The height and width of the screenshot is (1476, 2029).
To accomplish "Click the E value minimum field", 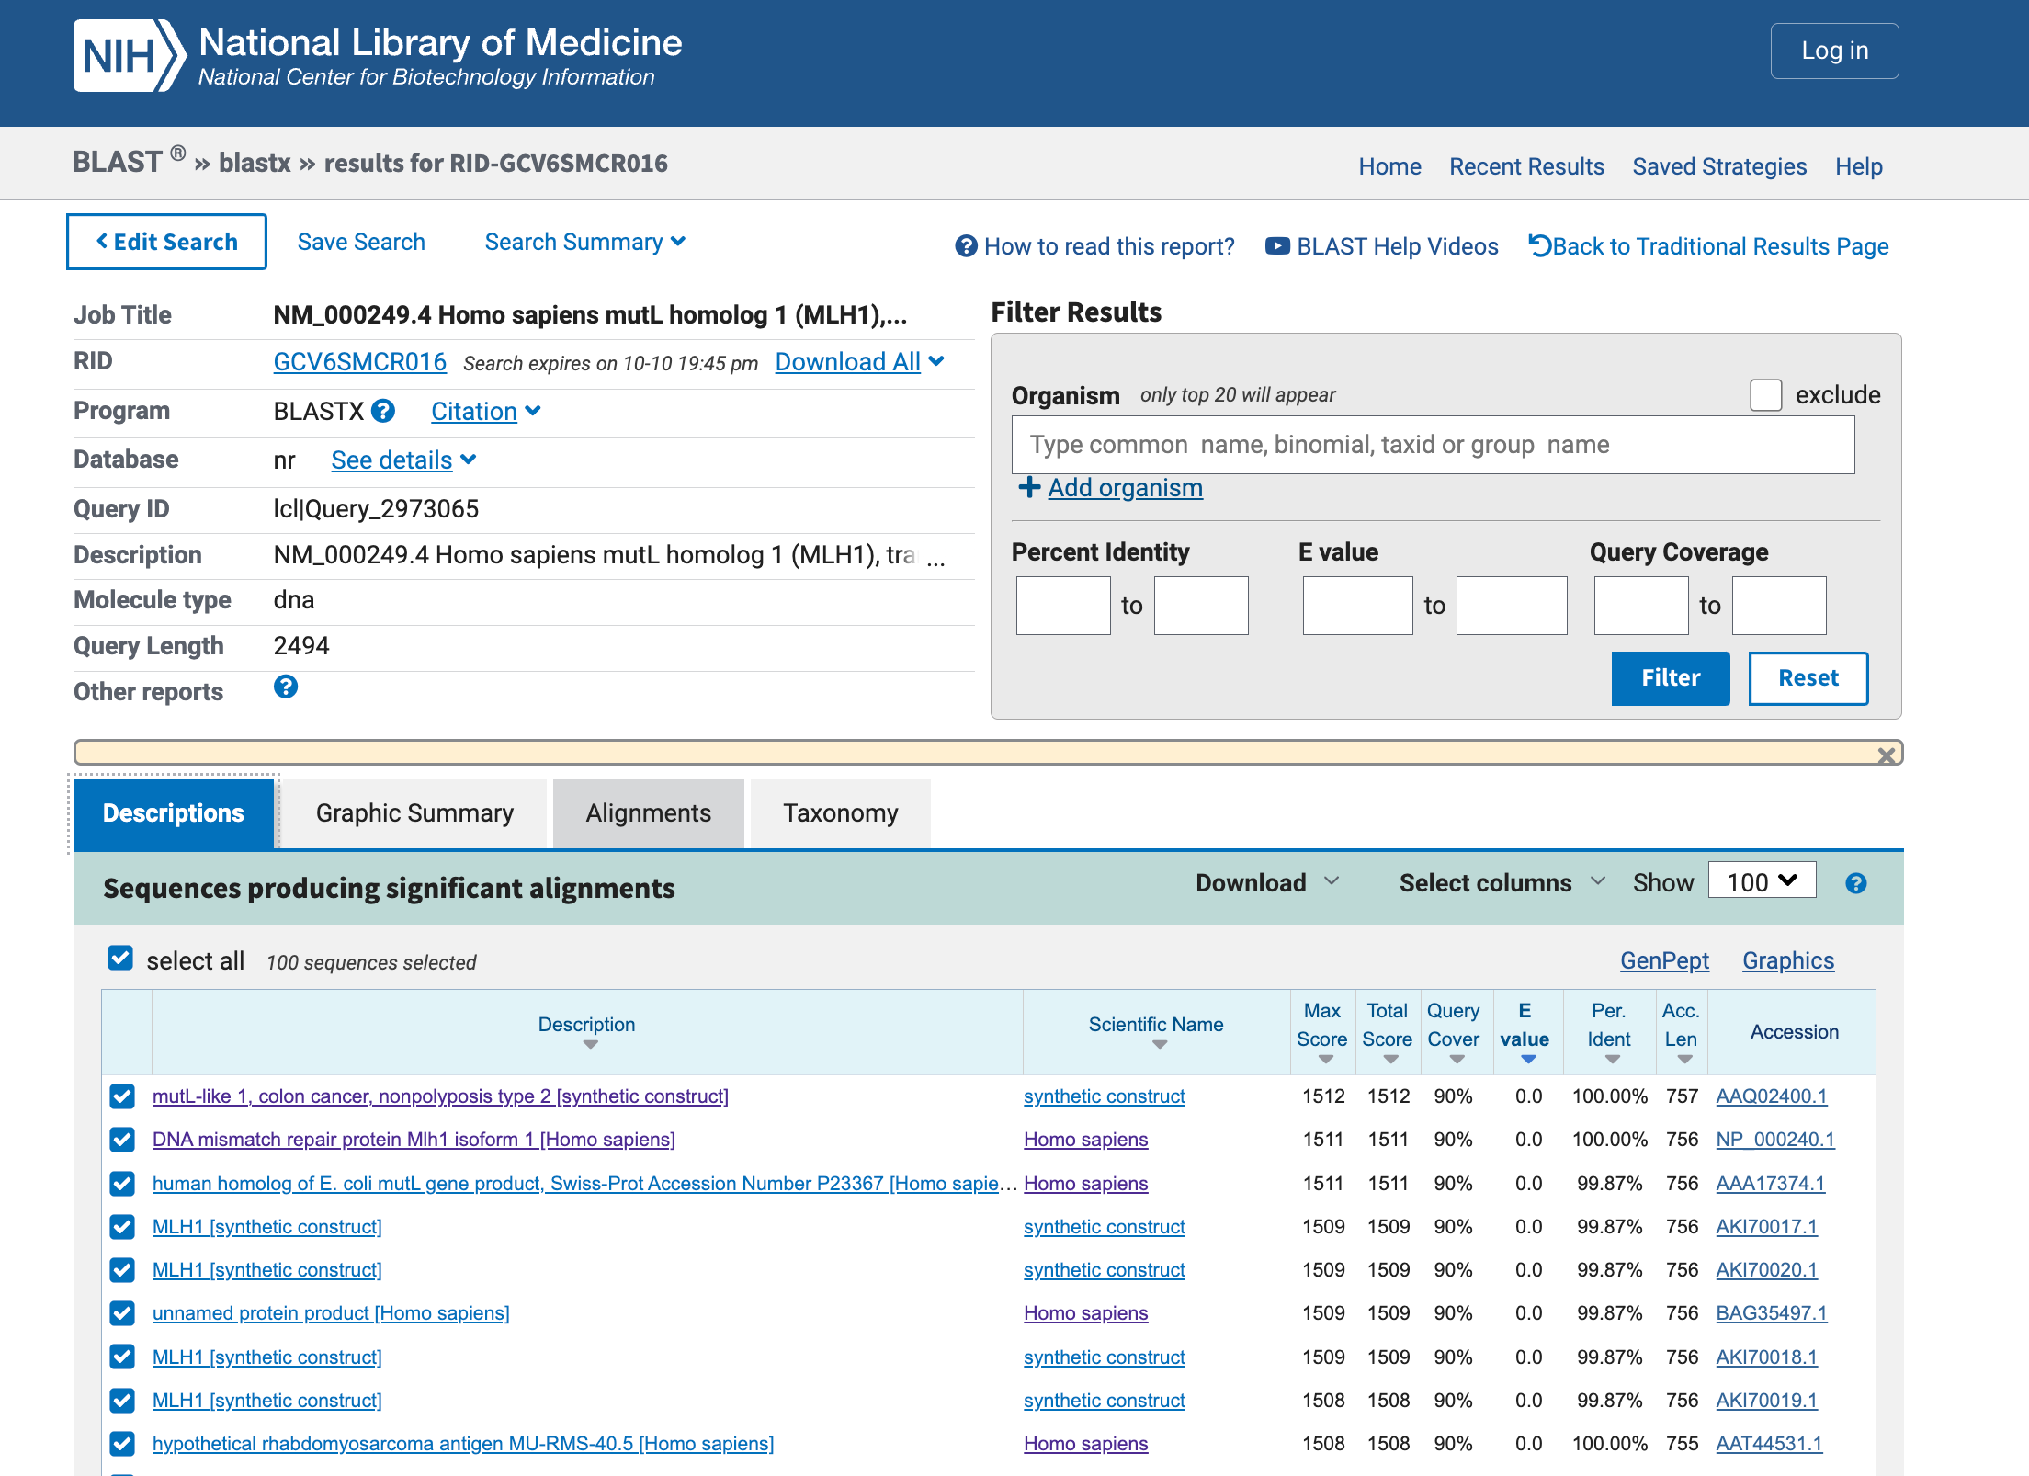I will tap(1357, 605).
